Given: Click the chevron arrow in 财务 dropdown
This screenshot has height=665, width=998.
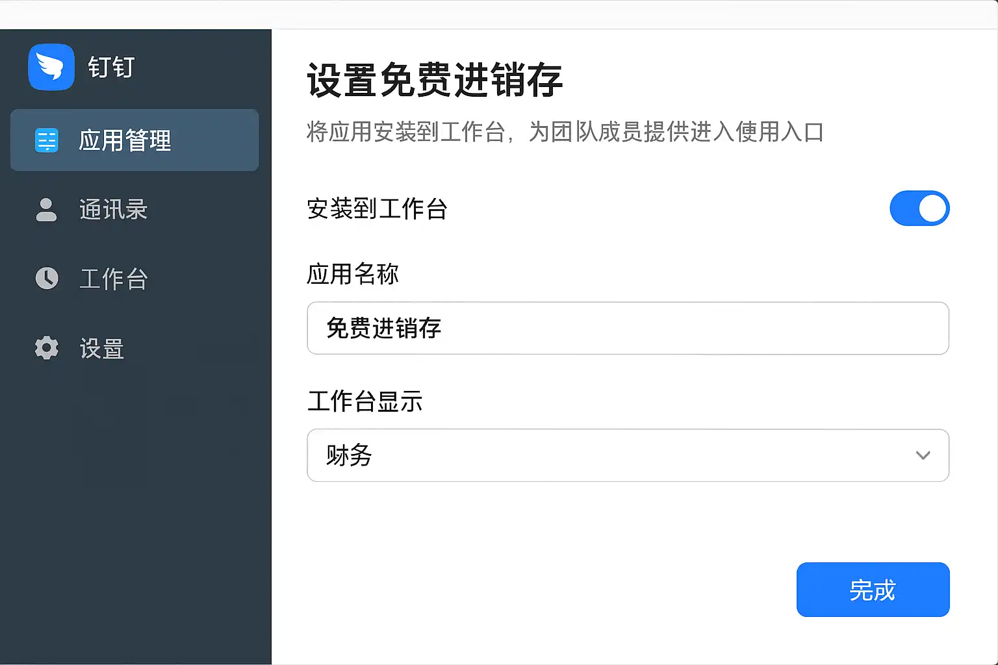Looking at the screenshot, I should tap(923, 455).
